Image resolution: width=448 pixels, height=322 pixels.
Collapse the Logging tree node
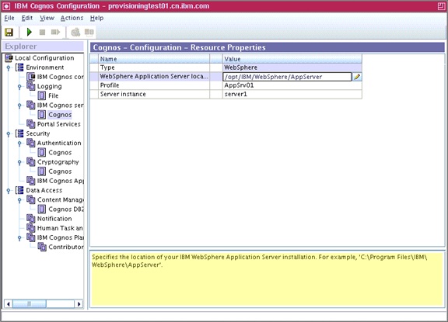[x=19, y=86]
